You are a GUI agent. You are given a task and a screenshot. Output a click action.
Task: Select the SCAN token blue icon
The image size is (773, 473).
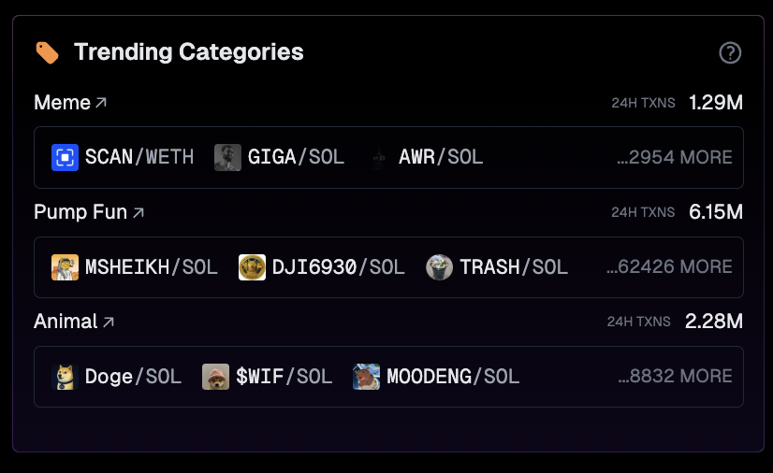tap(66, 157)
